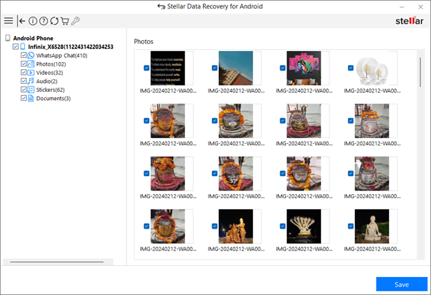Click the back arrow icon
The image size is (431, 295).
(22, 21)
